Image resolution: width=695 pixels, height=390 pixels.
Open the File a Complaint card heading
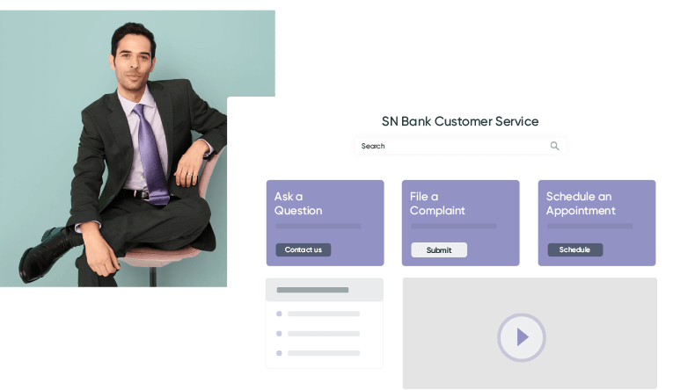437,203
